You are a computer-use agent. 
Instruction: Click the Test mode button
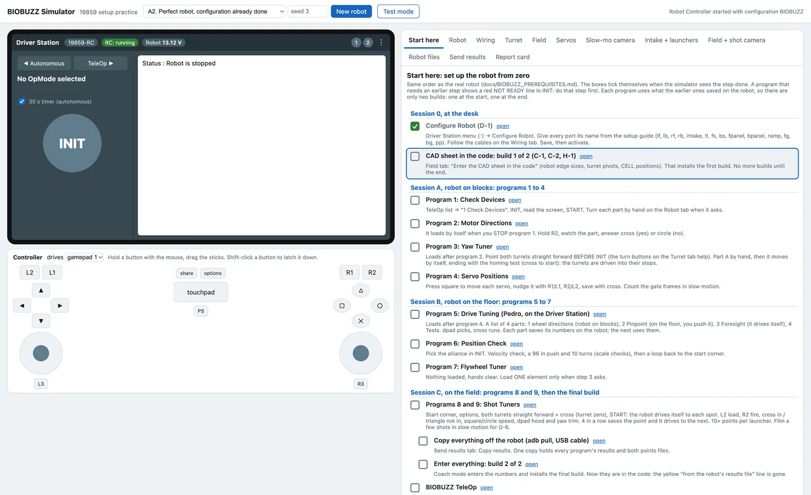(398, 11)
